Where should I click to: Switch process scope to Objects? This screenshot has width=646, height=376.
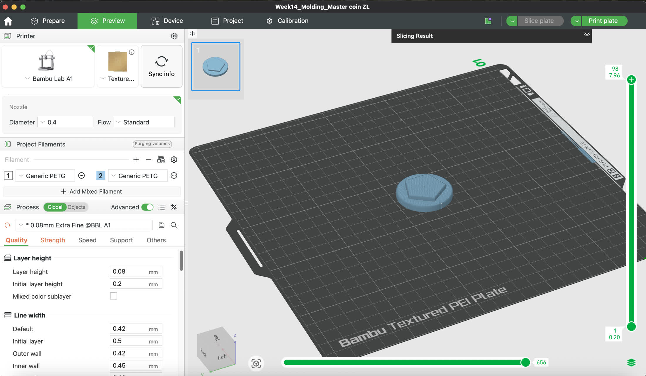click(76, 207)
